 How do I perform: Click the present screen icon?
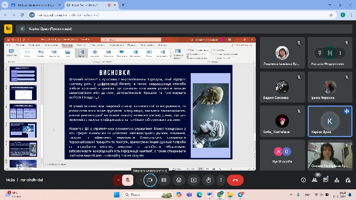coord(193,180)
